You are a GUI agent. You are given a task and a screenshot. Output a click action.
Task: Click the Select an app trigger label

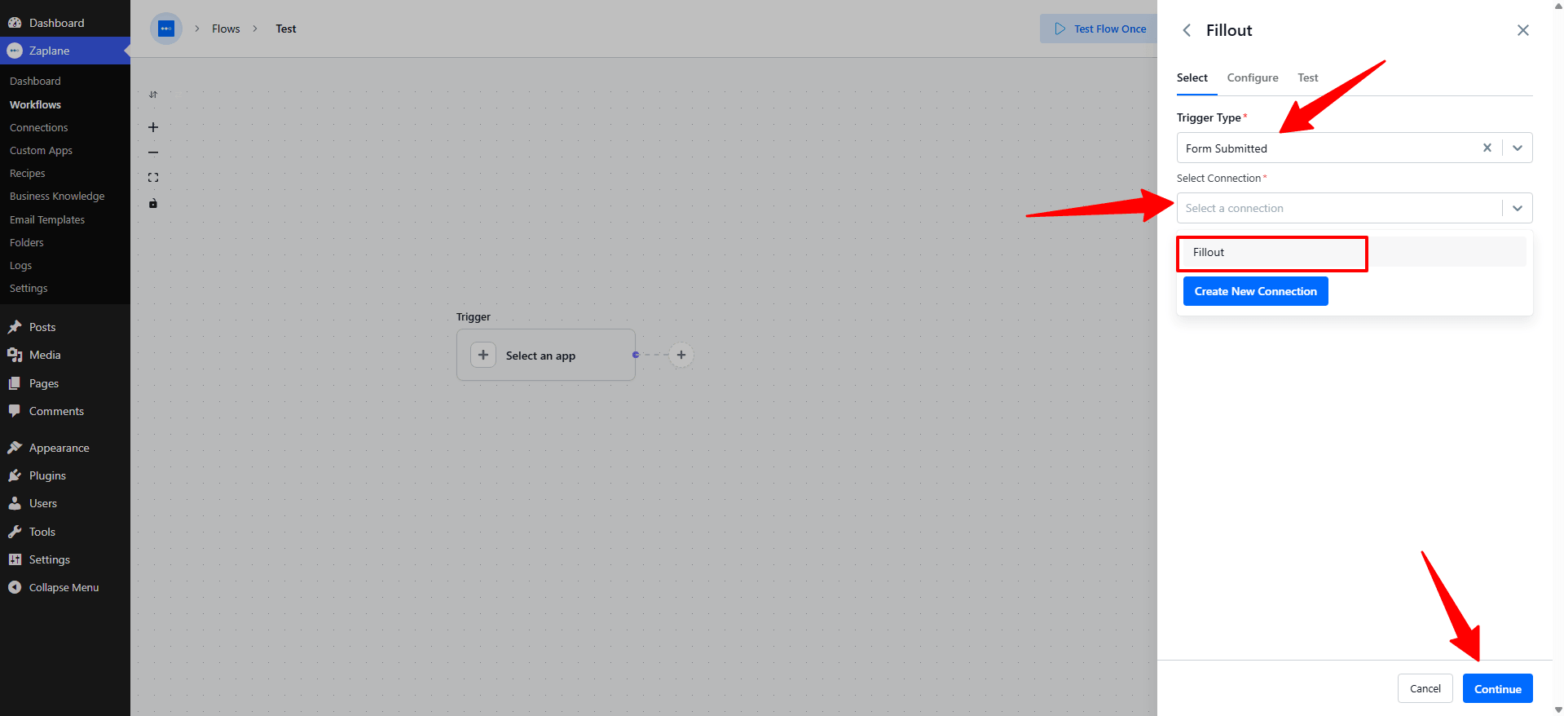[x=540, y=356]
